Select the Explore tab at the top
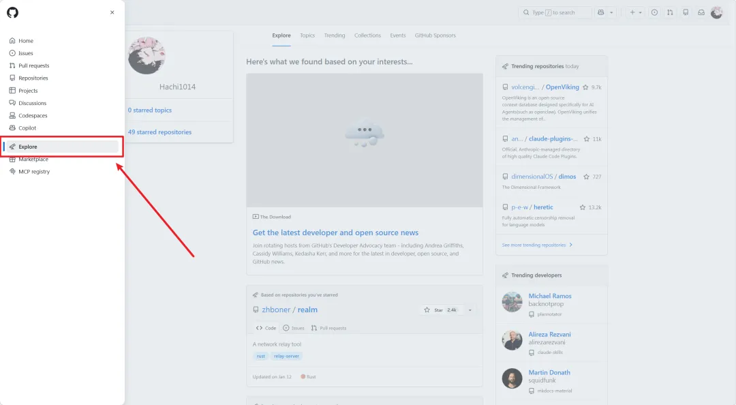Image resolution: width=736 pixels, height=405 pixels. pyautogui.click(x=281, y=35)
